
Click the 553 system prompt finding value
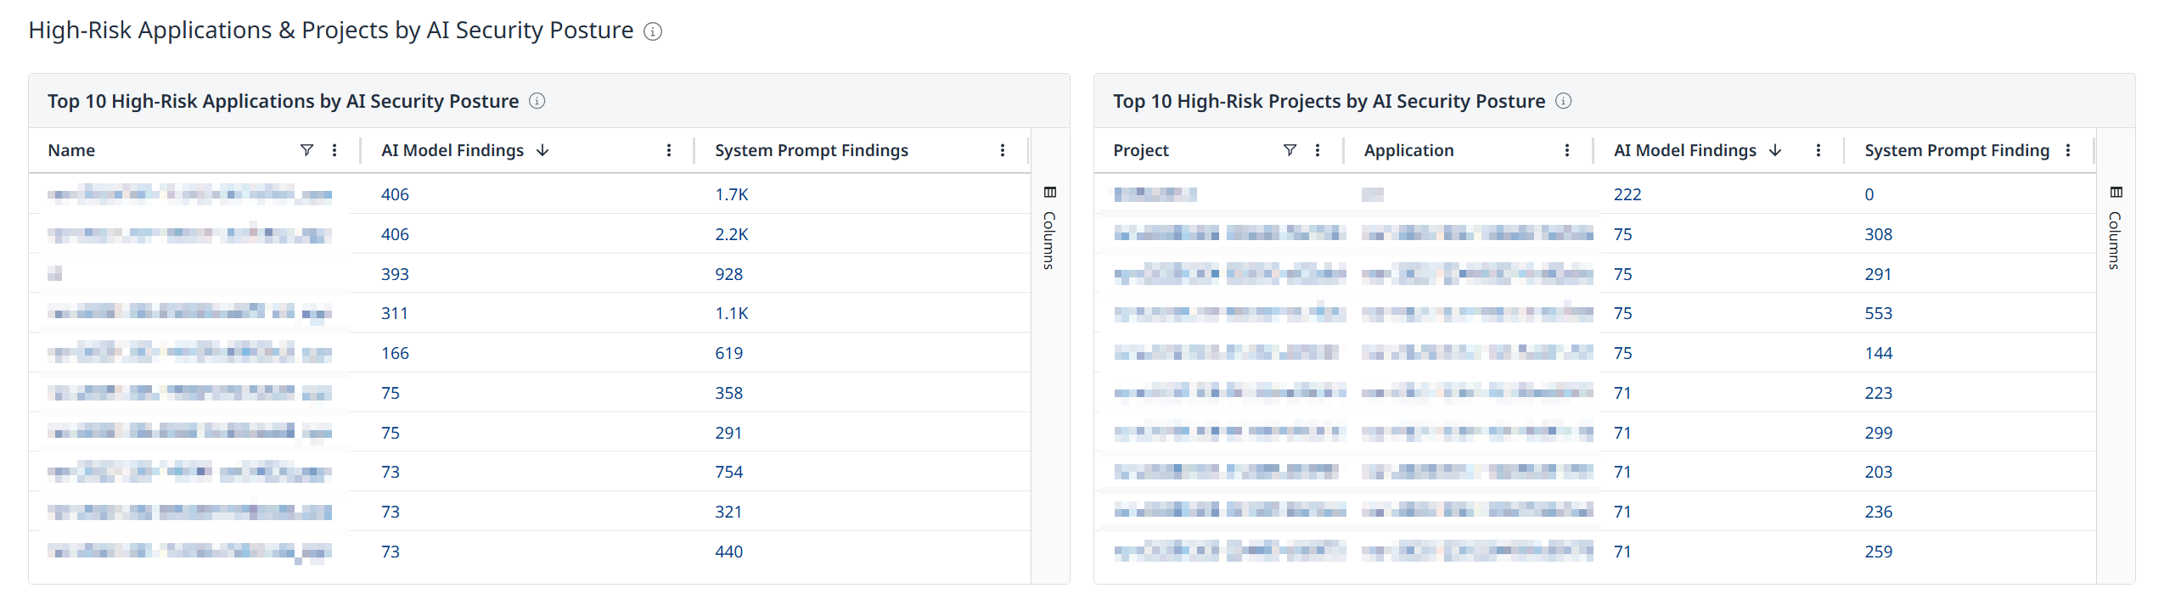tap(1878, 313)
